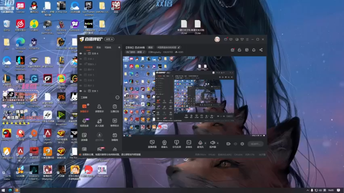Open the 弹幕秀 tool

coord(114,137)
